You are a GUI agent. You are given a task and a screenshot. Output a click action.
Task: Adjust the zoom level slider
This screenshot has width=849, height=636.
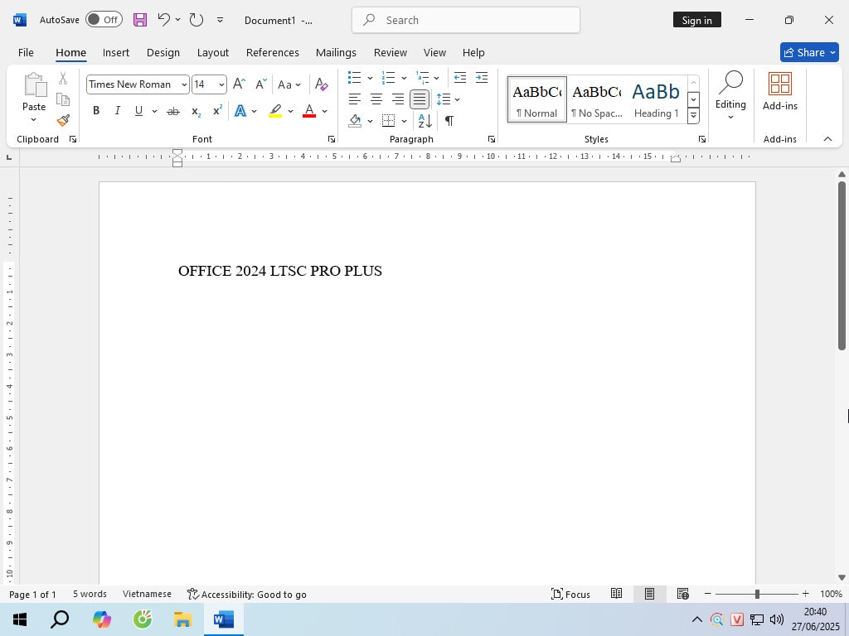click(756, 594)
